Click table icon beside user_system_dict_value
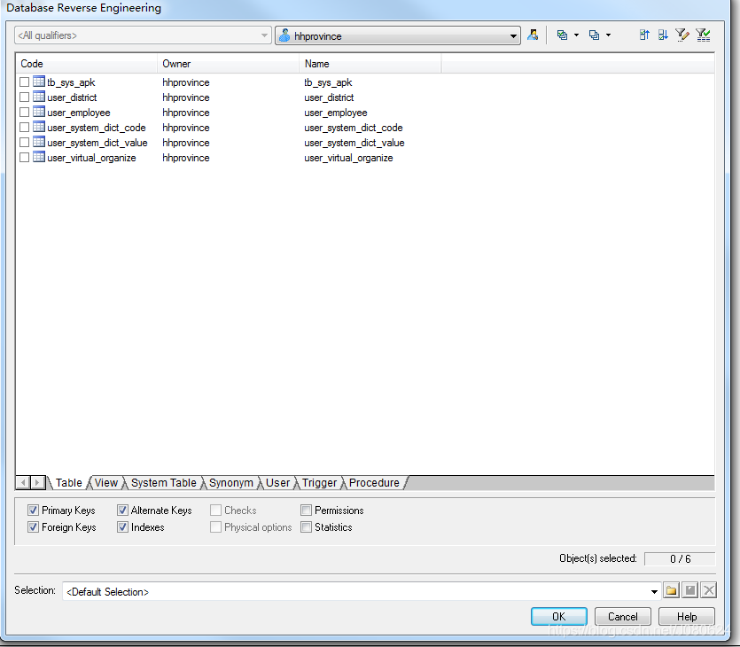740x647 pixels. tap(39, 142)
